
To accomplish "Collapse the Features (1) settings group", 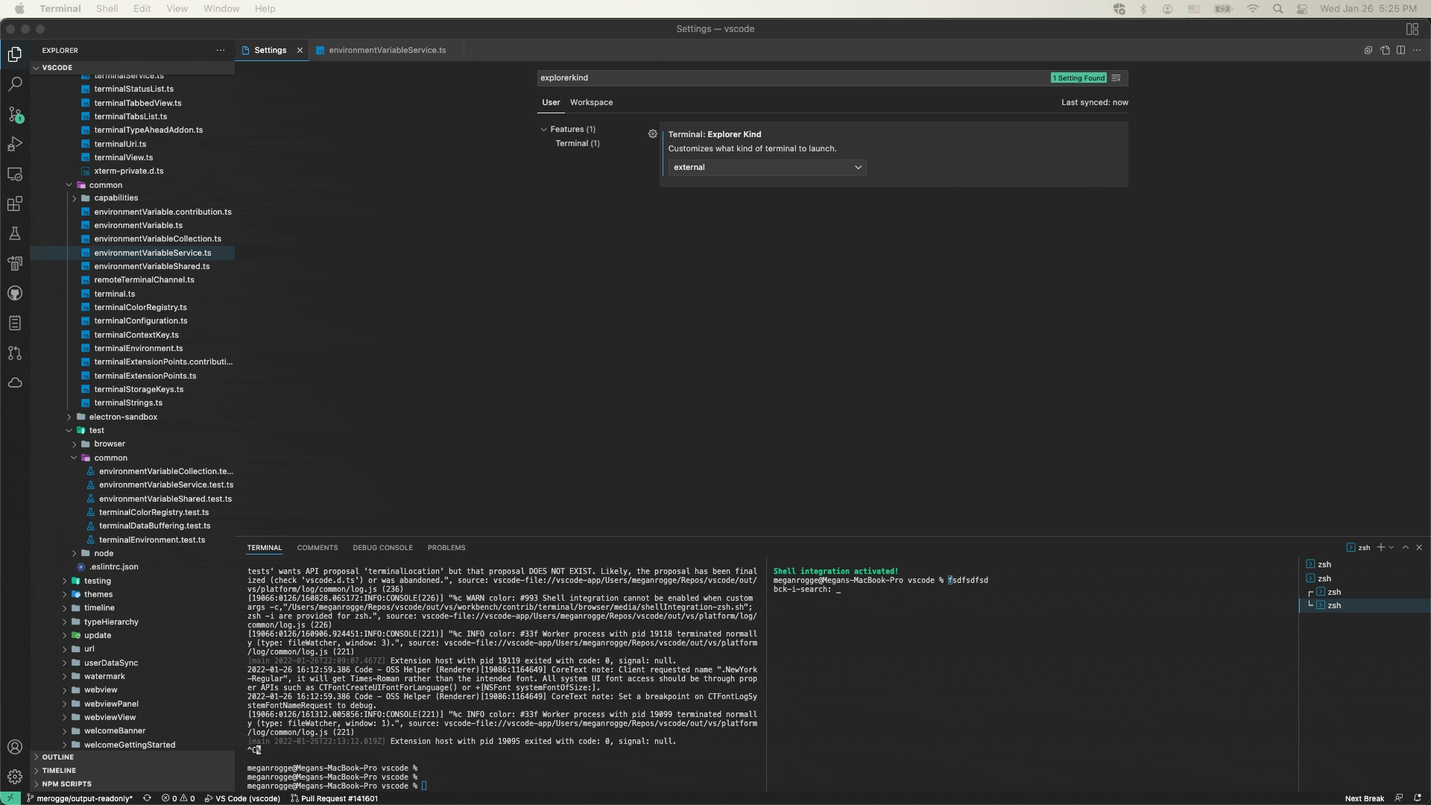I will pyautogui.click(x=545, y=128).
